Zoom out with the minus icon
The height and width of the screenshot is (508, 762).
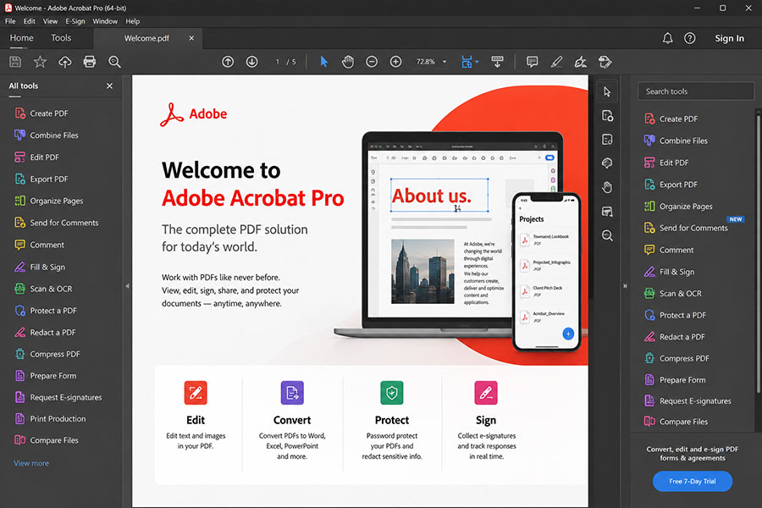coord(372,62)
